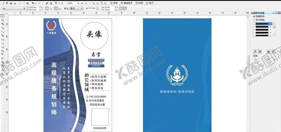Click the 高级债务规划师 vertical heading text
Image resolution: width=281 pixels, height=132 pixels.
[x=54, y=88]
